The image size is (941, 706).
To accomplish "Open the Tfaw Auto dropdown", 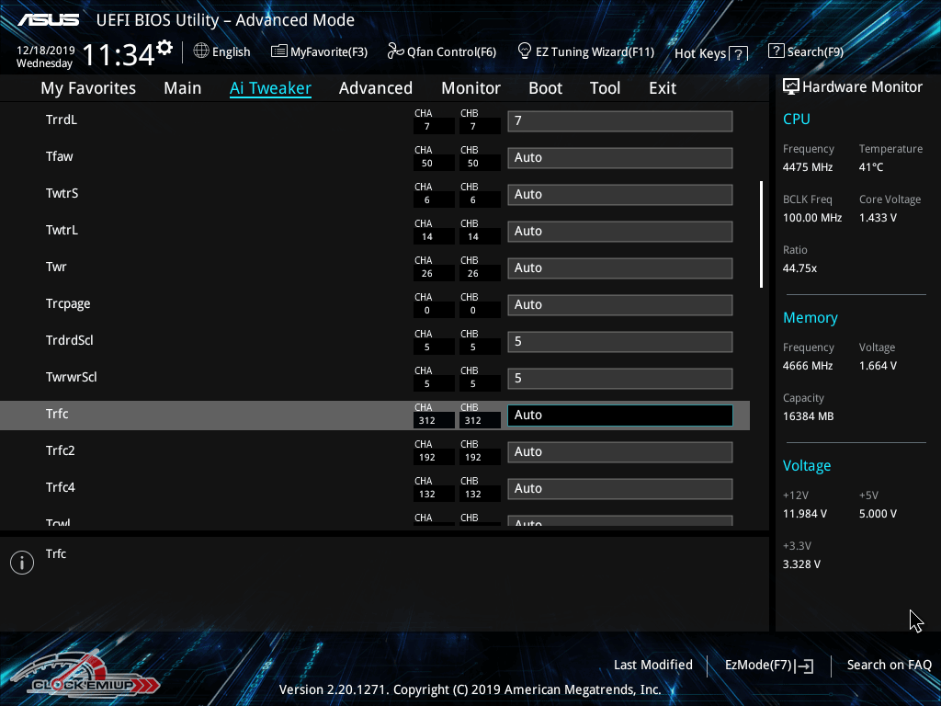I will coord(619,158).
